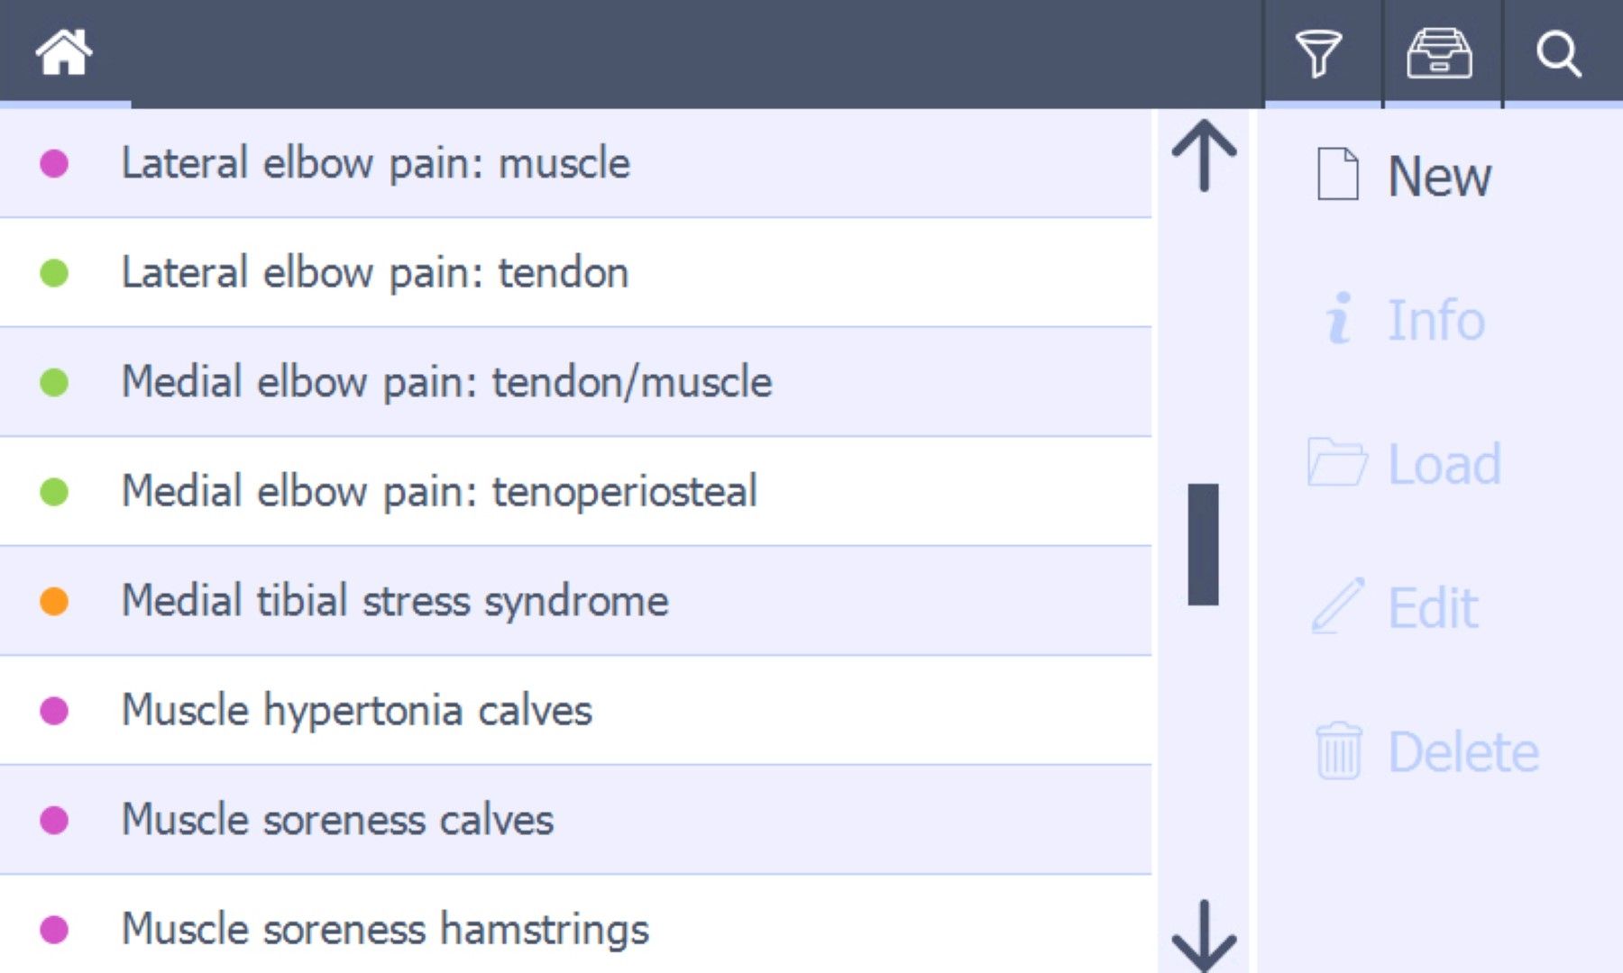Select Medial tibial stress syndrome entry
The width and height of the screenshot is (1623, 973).
pyautogui.click(x=395, y=601)
